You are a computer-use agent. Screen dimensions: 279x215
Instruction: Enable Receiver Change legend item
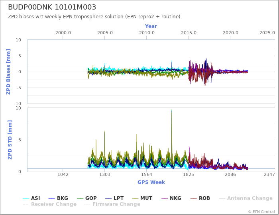50,204
